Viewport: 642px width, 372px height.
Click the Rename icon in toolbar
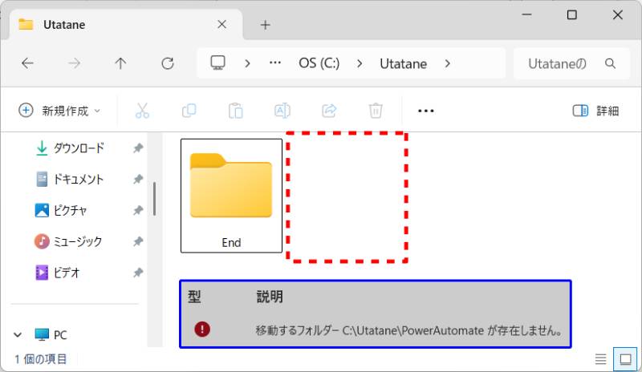(282, 111)
